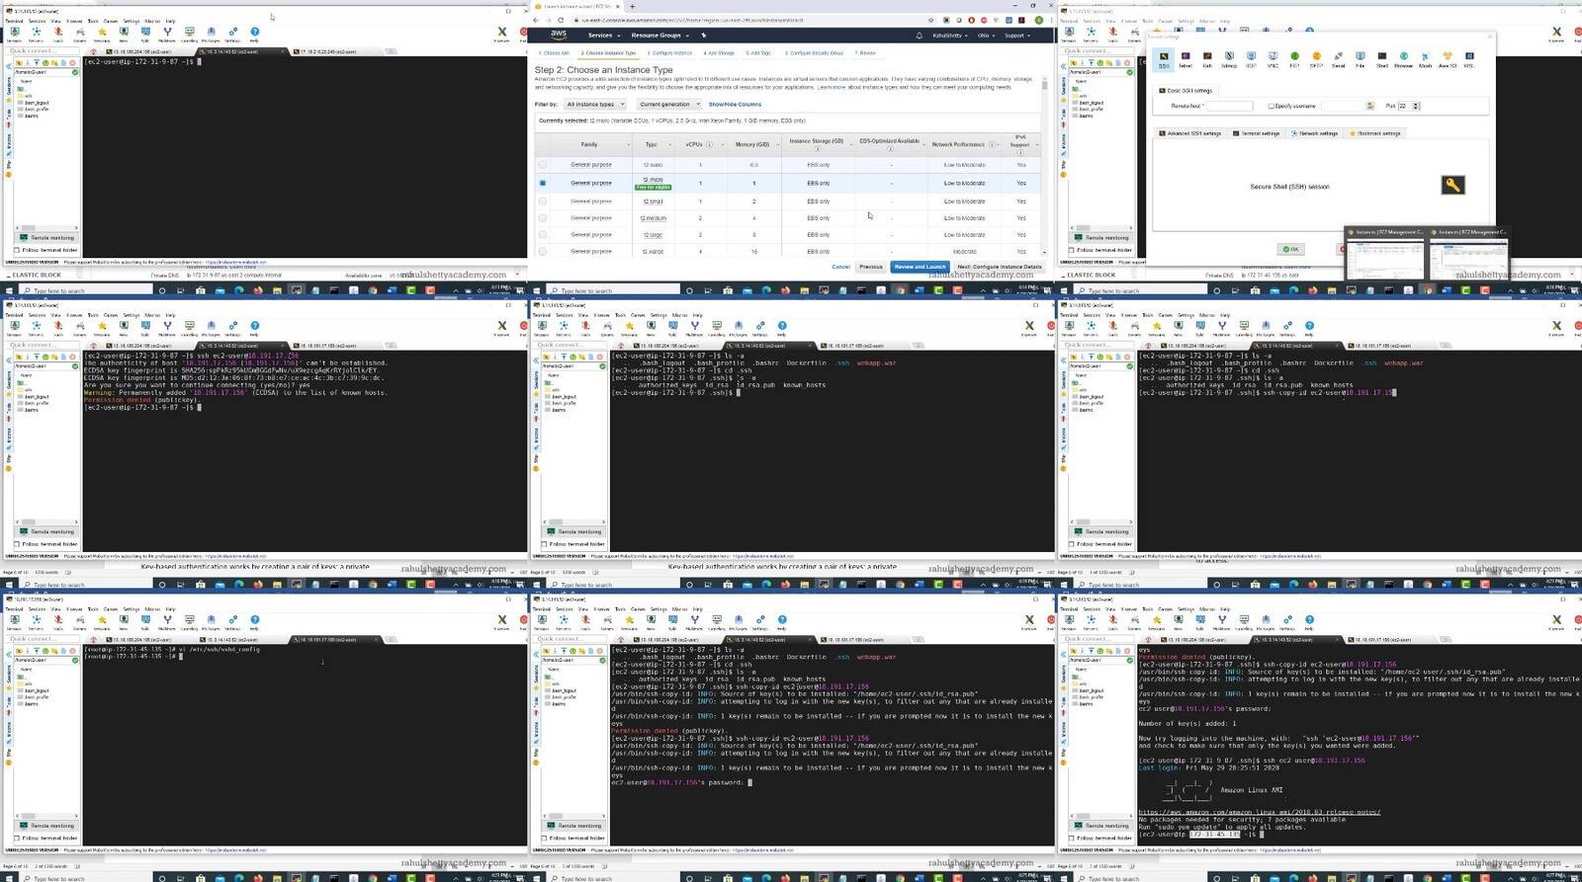
Task: Click the Port number stepper arrows
Action: [1416, 106]
